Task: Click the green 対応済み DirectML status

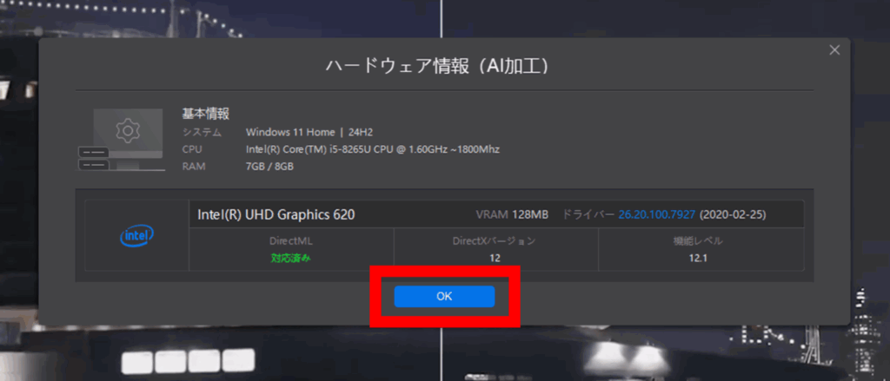Action: point(290,259)
